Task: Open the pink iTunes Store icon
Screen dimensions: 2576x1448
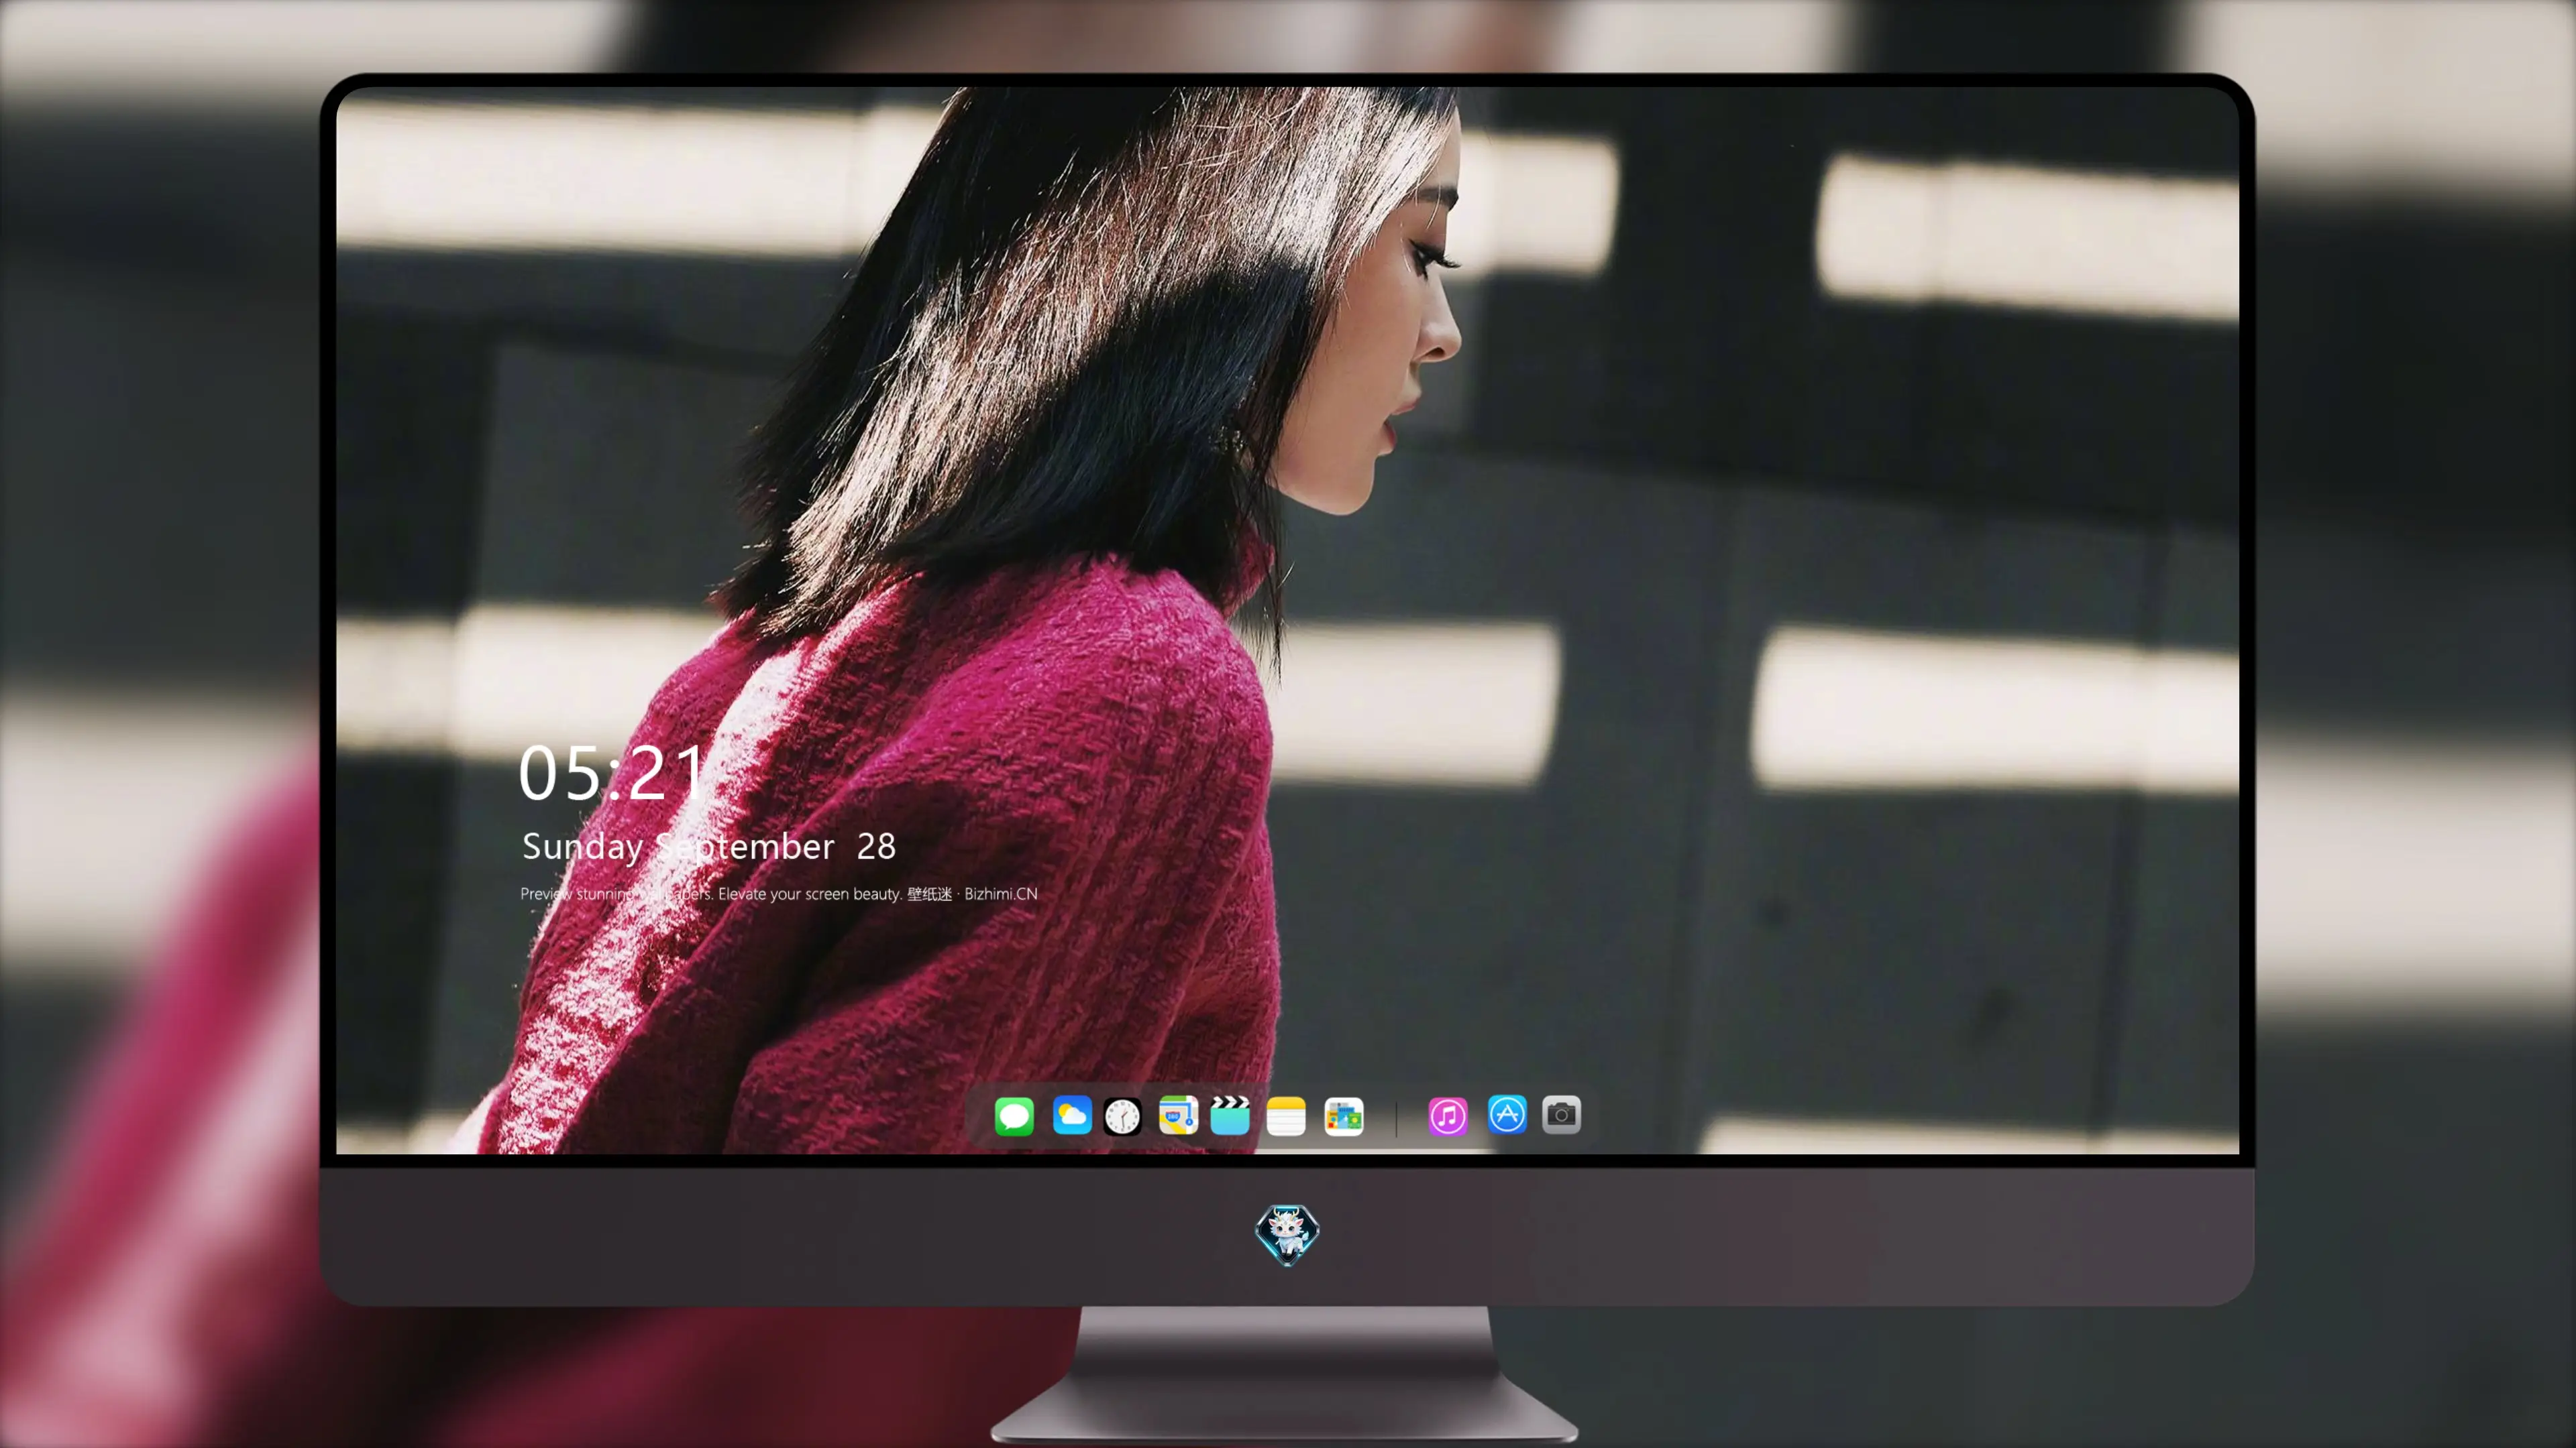Action: click(1448, 1116)
